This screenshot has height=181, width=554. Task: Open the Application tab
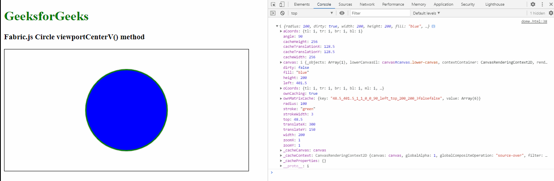tap(443, 4)
